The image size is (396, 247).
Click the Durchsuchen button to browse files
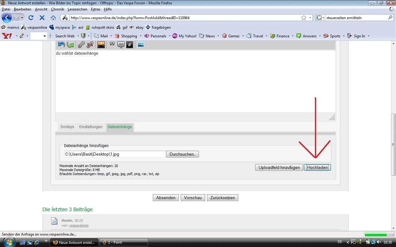point(182,154)
